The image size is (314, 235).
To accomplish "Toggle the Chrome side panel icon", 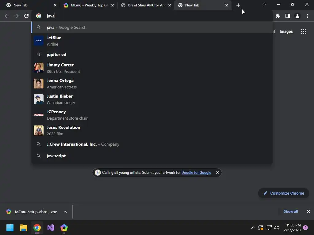I will 288,16.
